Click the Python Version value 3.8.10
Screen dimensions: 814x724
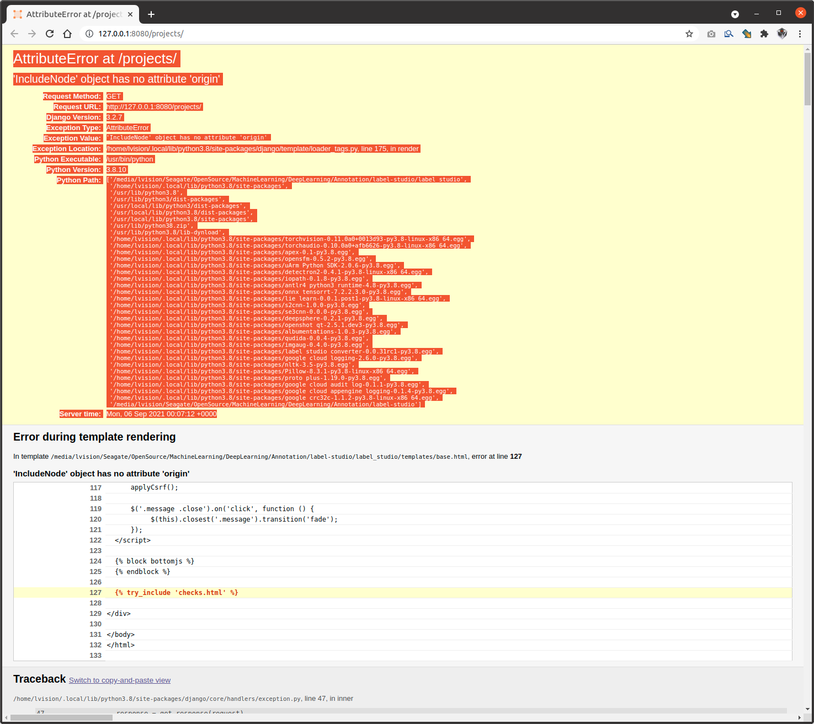tap(117, 170)
